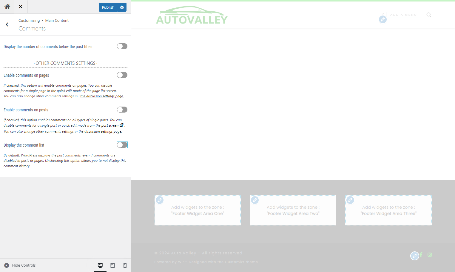Switch to desktop preview icon

pos(100,265)
